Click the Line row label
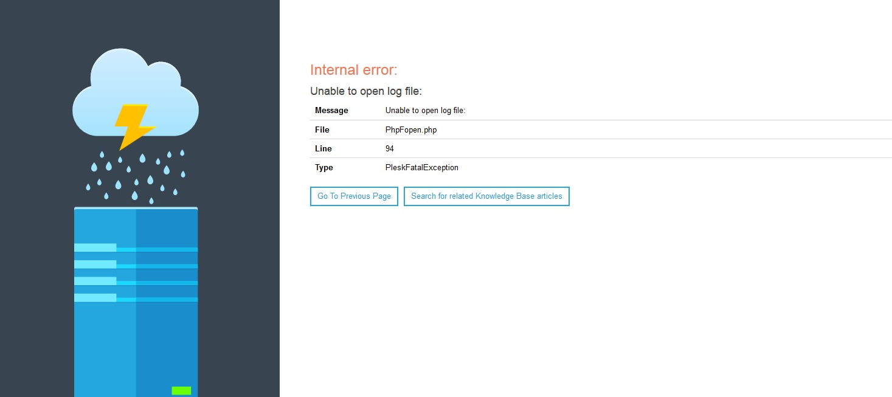The width and height of the screenshot is (892, 397). [323, 148]
